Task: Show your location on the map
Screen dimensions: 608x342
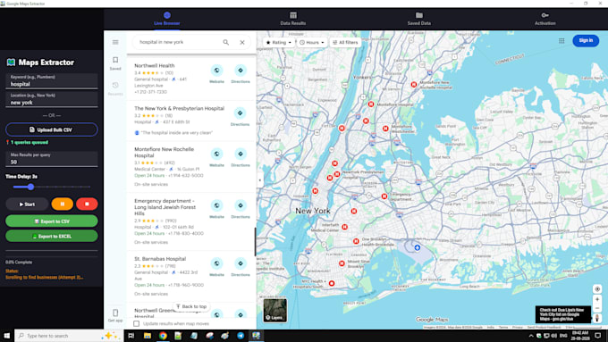Action: tap(597, 289)
